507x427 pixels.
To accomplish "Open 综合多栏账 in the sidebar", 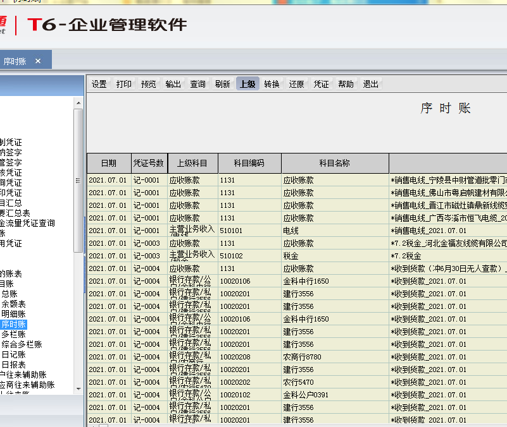I will click(x=22, y=344).
